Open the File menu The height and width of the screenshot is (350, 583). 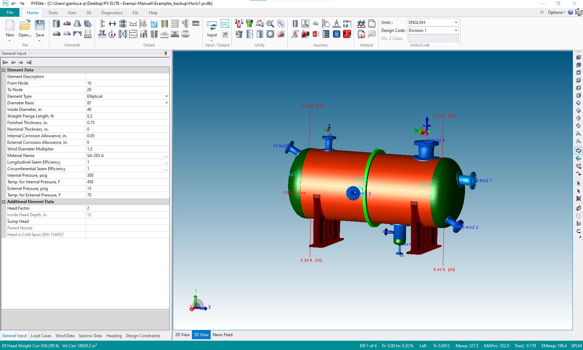10,12
